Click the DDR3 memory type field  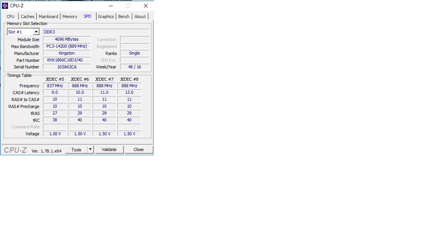pyautogui.click(x=96, y=32)
